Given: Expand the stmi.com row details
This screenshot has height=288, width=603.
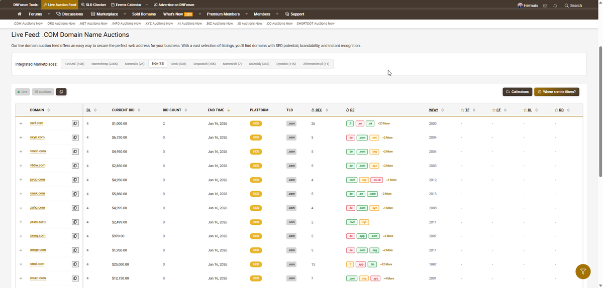Looking at the screenshot, I should pos(21,264).
